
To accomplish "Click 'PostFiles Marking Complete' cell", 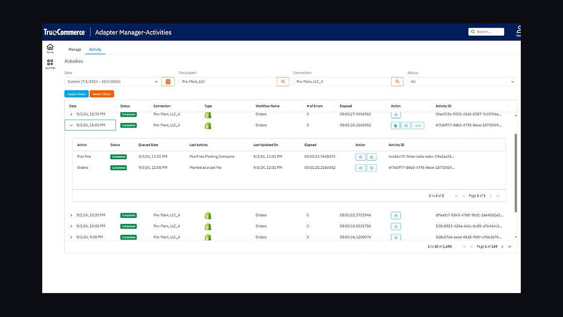I will click(x=212, y=156).
